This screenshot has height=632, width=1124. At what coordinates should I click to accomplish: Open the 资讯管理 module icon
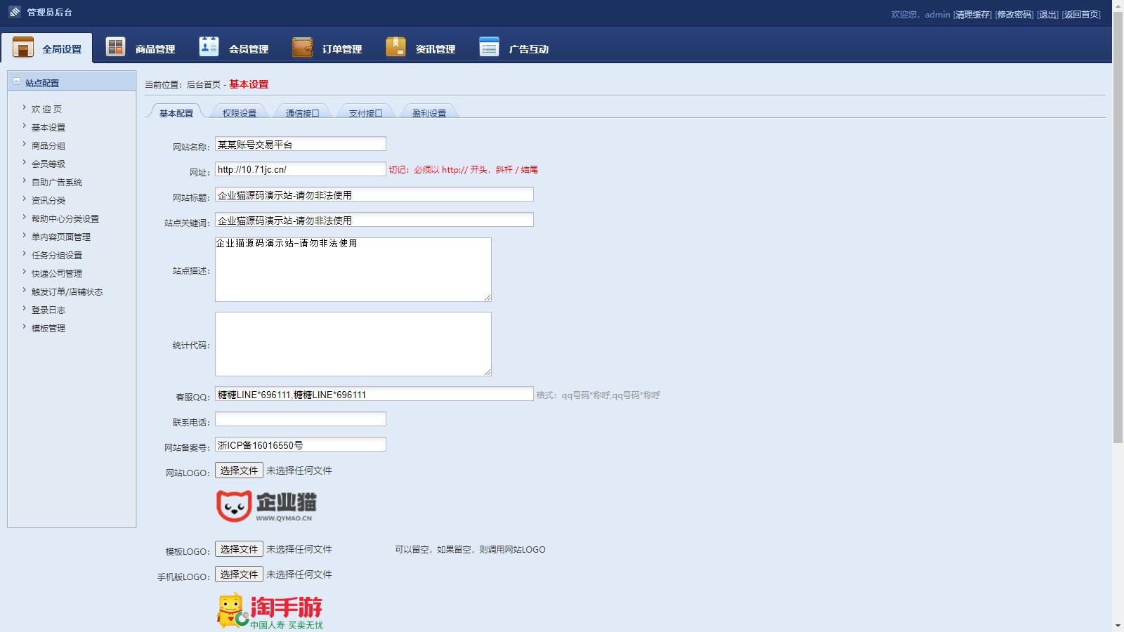click(x=396, y=45)
